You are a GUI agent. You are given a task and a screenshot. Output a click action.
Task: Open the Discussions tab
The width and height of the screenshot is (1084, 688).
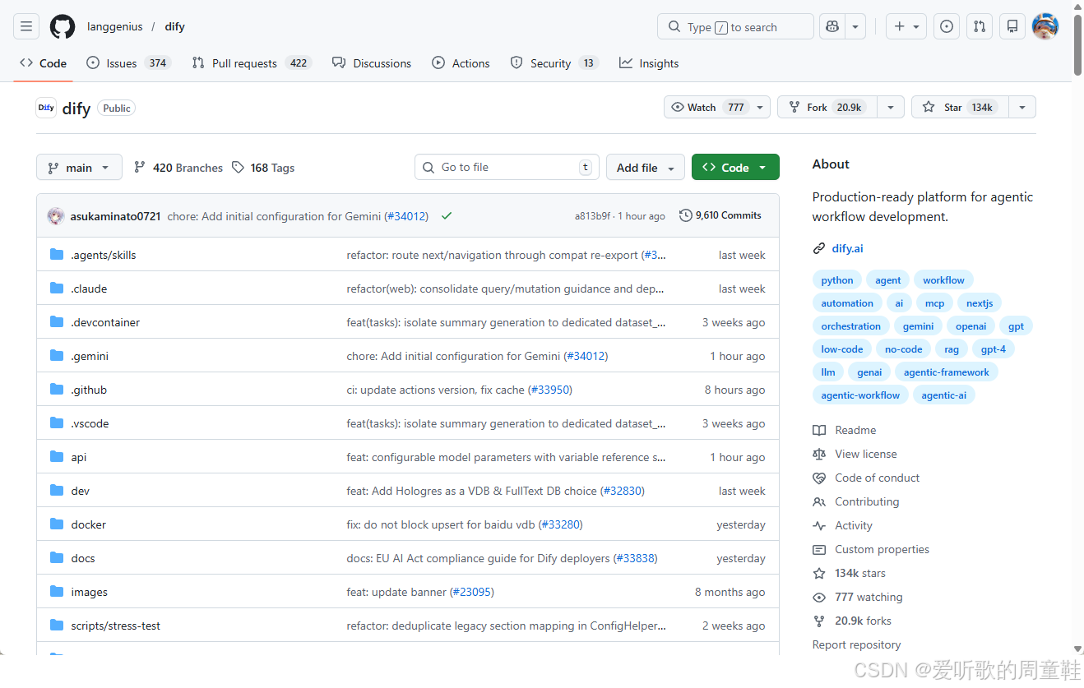click(372, 63)
